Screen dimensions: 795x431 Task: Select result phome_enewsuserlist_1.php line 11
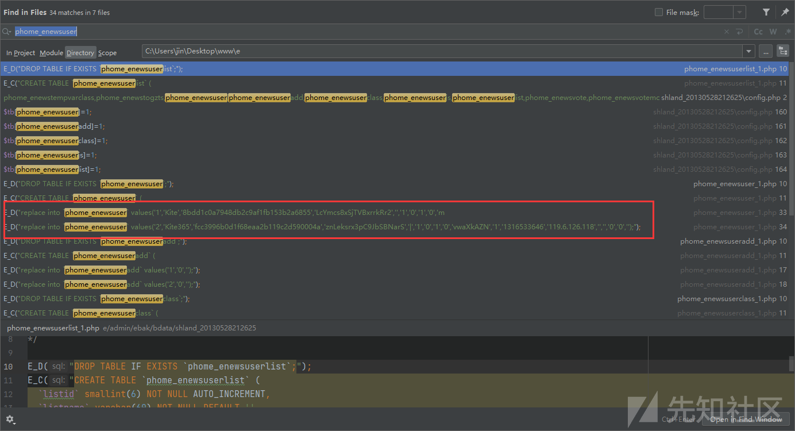395,83
